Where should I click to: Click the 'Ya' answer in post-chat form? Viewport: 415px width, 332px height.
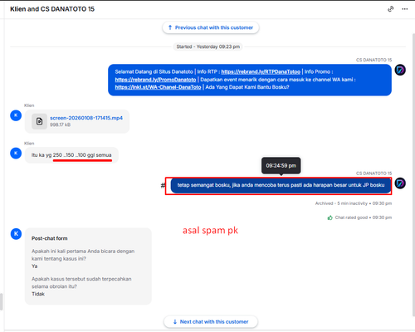[34, 266]
